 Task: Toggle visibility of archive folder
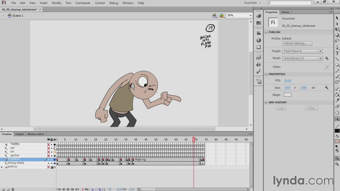click(49, 167)
